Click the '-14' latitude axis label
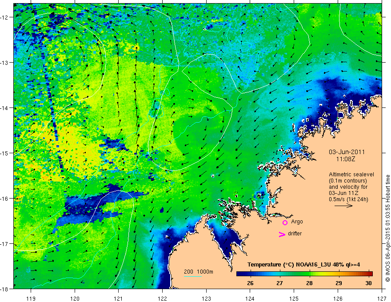This screenshot has width=391, height=302. pos(4,108)
